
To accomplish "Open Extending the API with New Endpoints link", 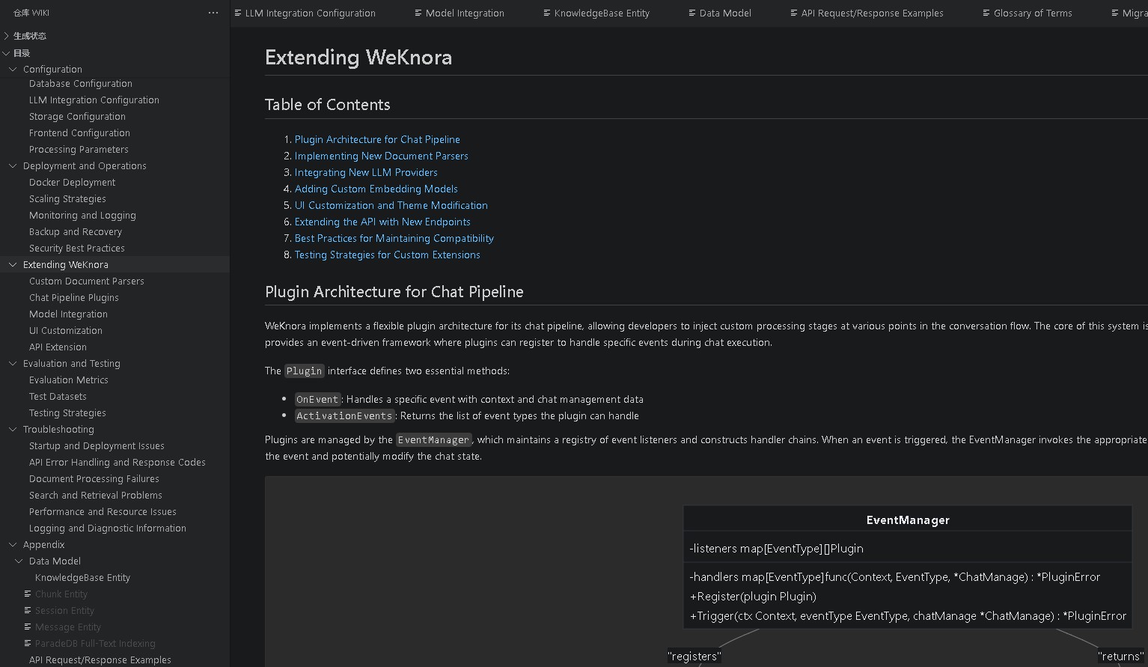I will [x=382, y=222].
